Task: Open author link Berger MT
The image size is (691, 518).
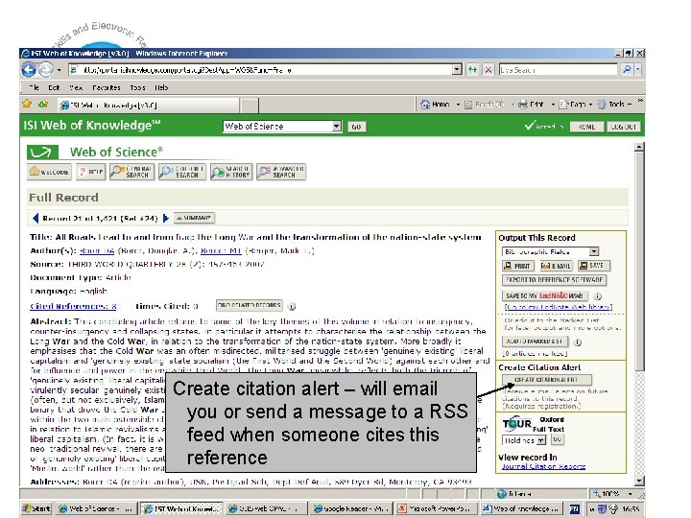Action: [x=221, y=250]
